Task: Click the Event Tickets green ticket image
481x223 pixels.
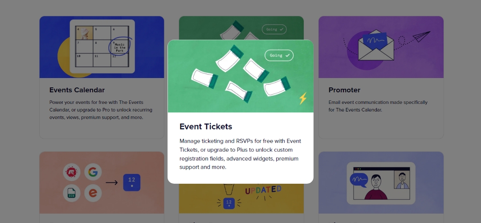Action: (x=240, y=76)
